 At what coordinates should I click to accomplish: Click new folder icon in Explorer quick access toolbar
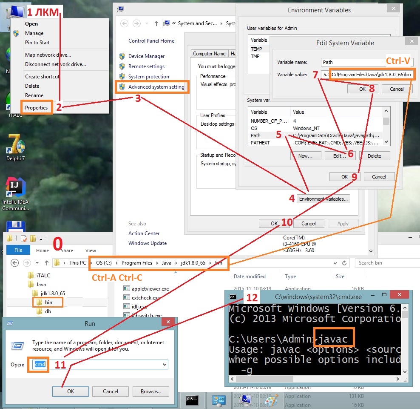33,238
